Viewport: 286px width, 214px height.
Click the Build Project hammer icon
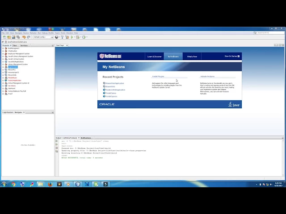(63, 37)
